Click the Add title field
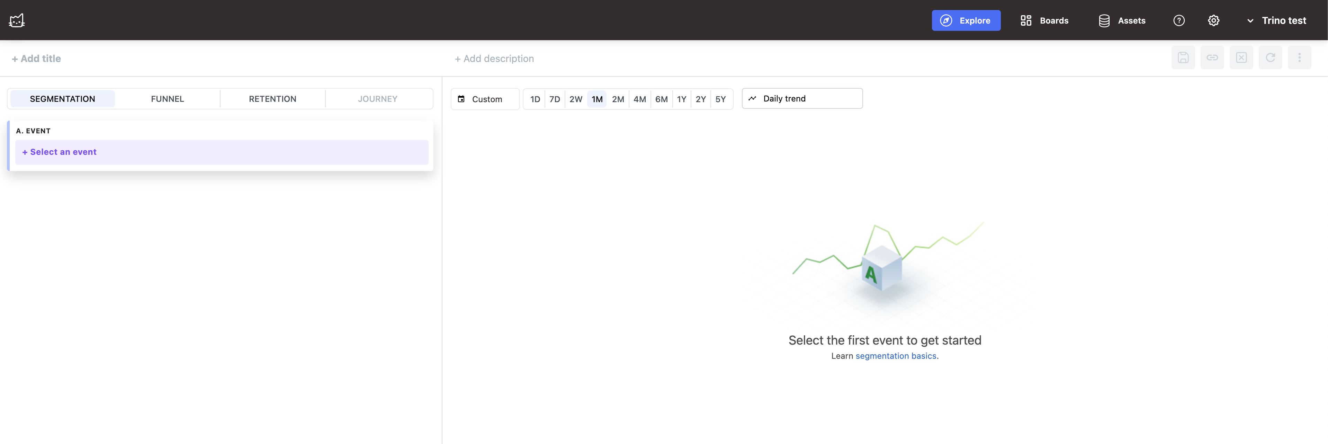 [x=37, y=59]
